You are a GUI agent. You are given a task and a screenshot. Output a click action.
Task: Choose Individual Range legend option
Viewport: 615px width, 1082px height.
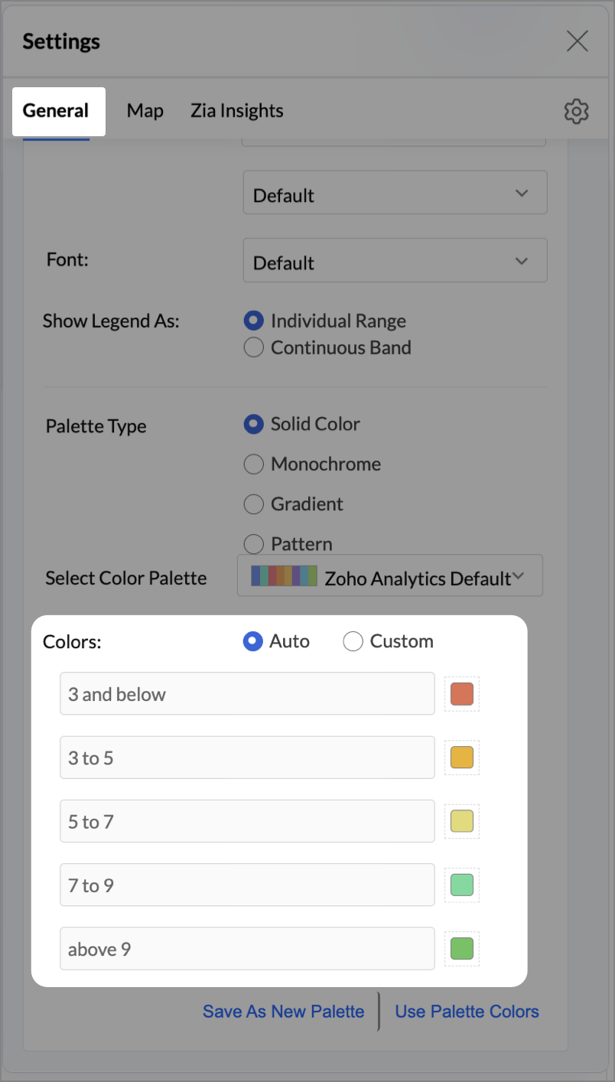pyautogui.click(x=254, y=321)
